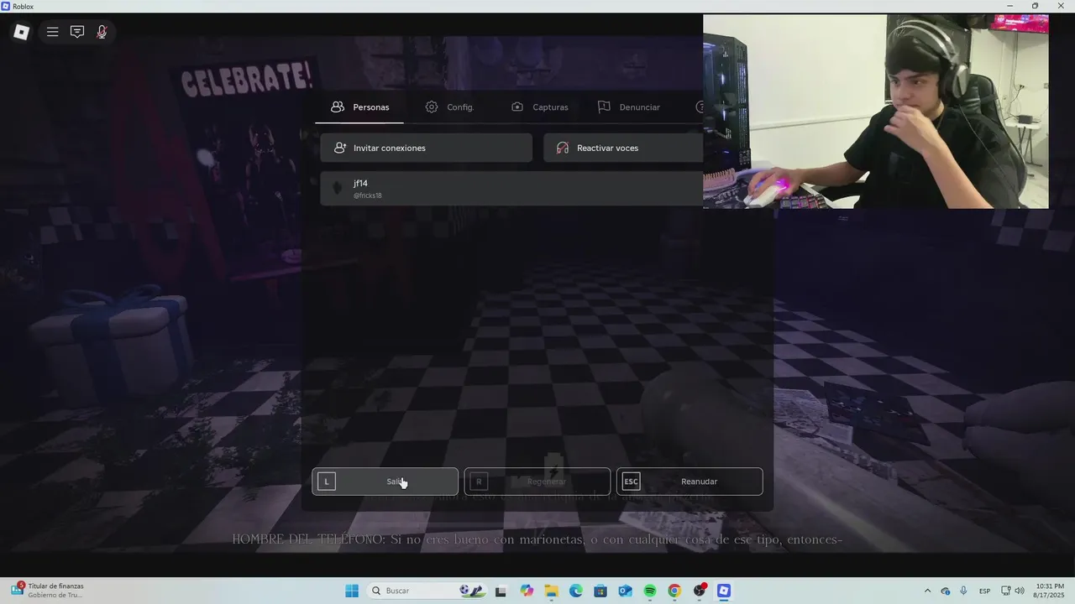Click the ESC key hint icon
The image size is (1075, 604).
631,482
